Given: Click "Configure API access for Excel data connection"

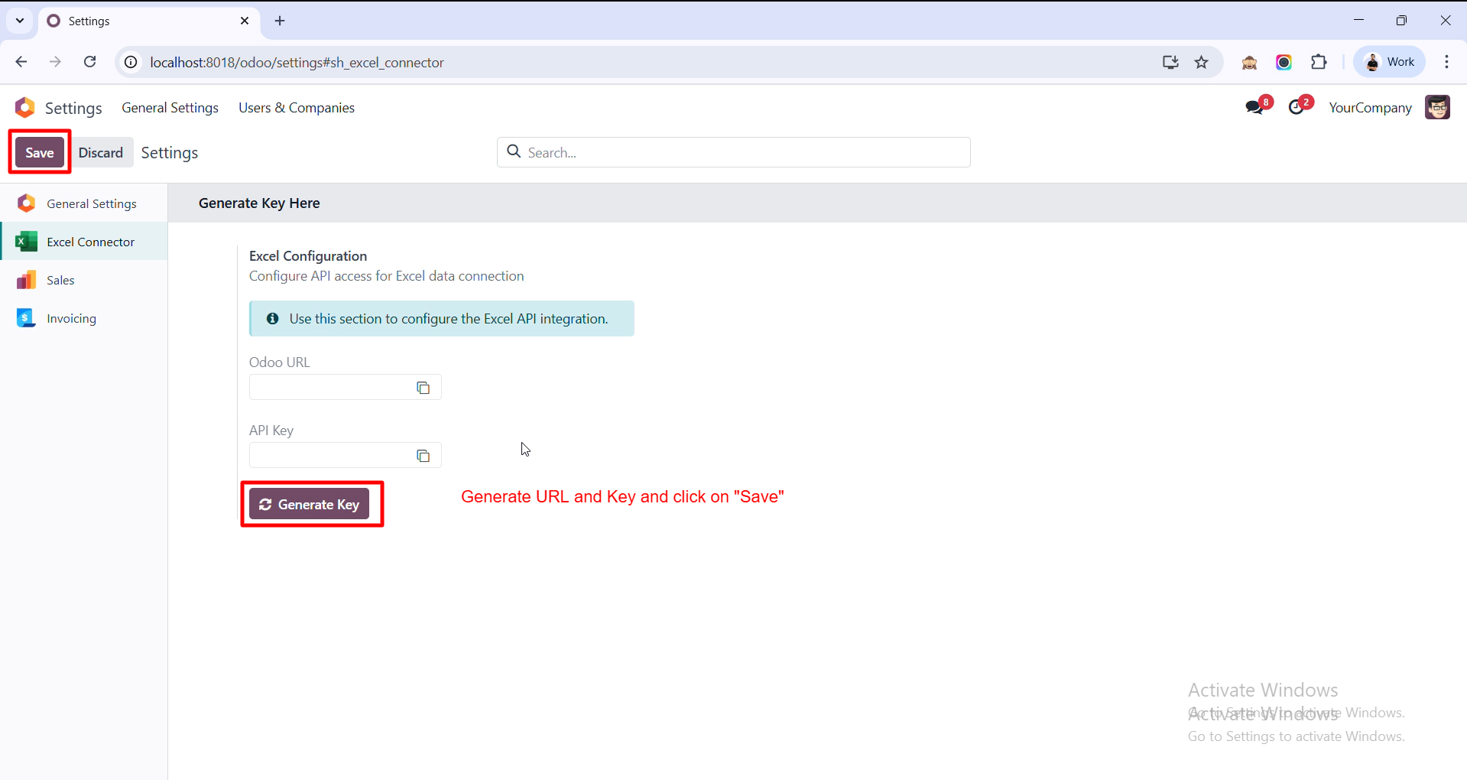Looking at the screenshot, I should tap(387, 276).
